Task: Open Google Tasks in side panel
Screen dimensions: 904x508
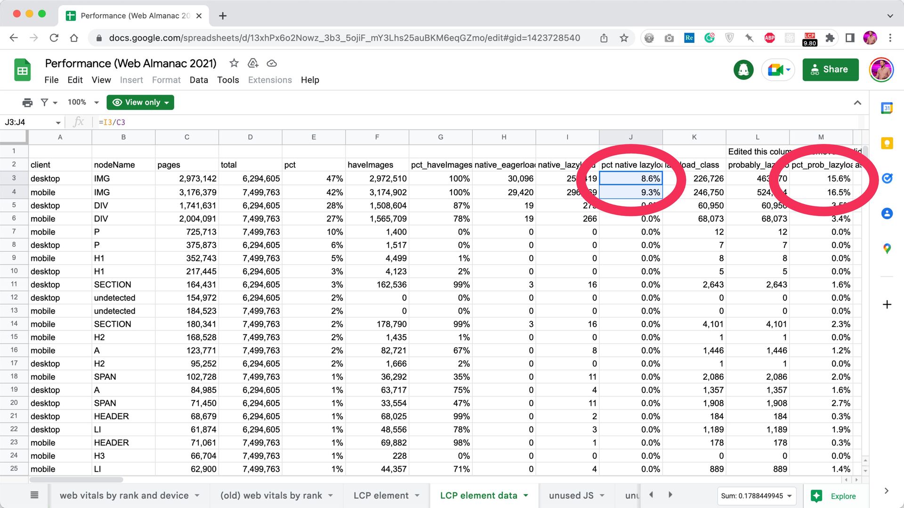Action: [x=887, y=178]
